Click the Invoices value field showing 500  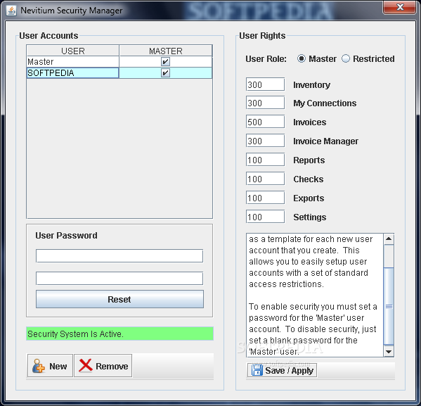point(265,122)
